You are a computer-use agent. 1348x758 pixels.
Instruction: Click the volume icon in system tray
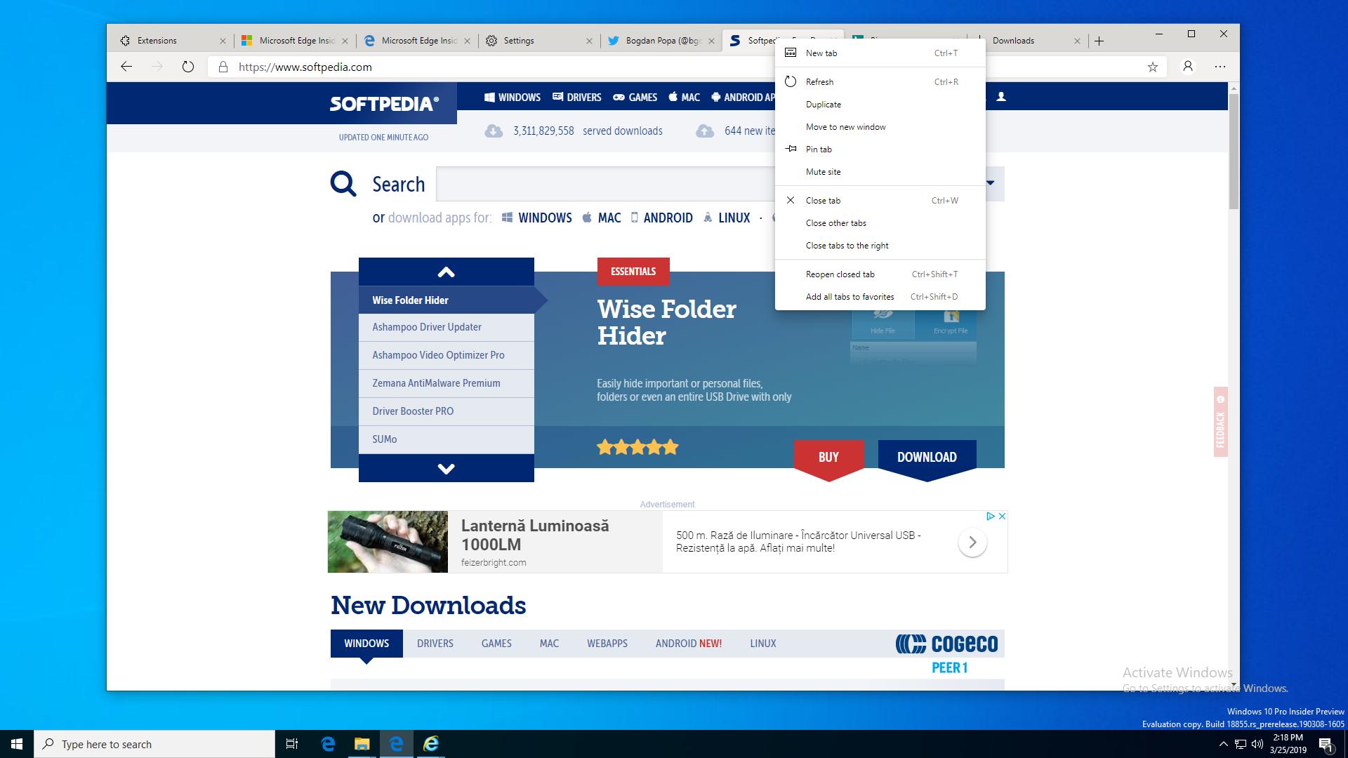[1257, 744]
